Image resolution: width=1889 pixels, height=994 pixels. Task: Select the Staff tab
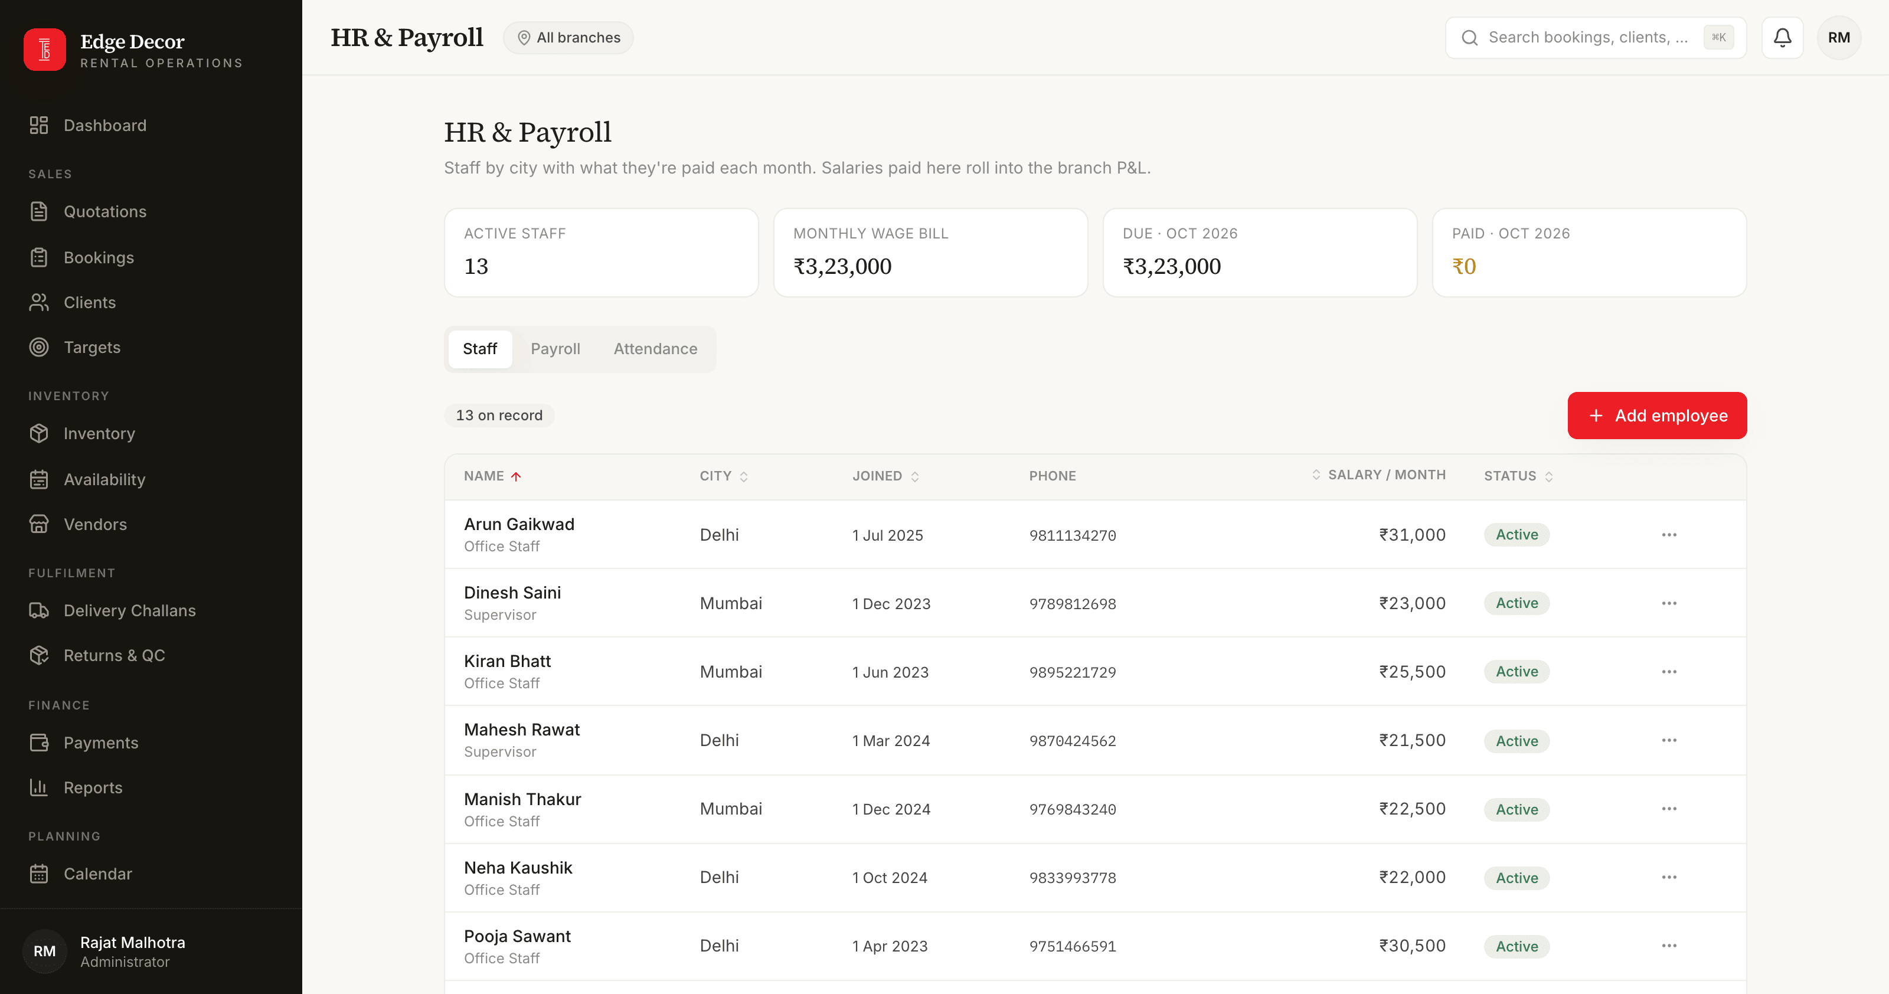point(479,349)
